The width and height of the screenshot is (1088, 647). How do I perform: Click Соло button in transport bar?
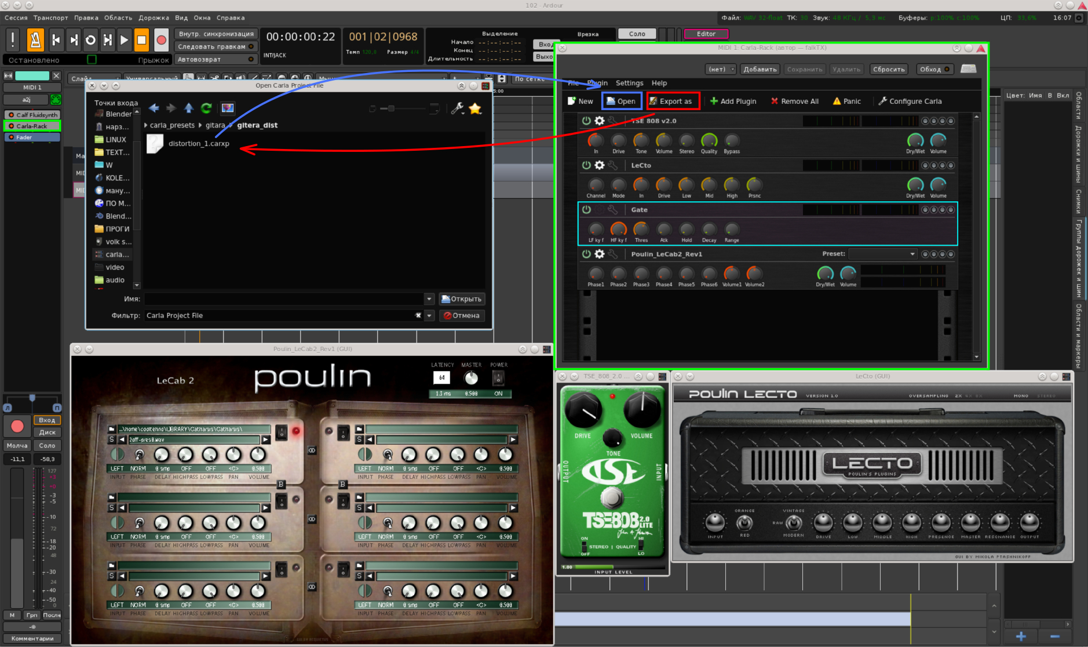coord(637,34)
